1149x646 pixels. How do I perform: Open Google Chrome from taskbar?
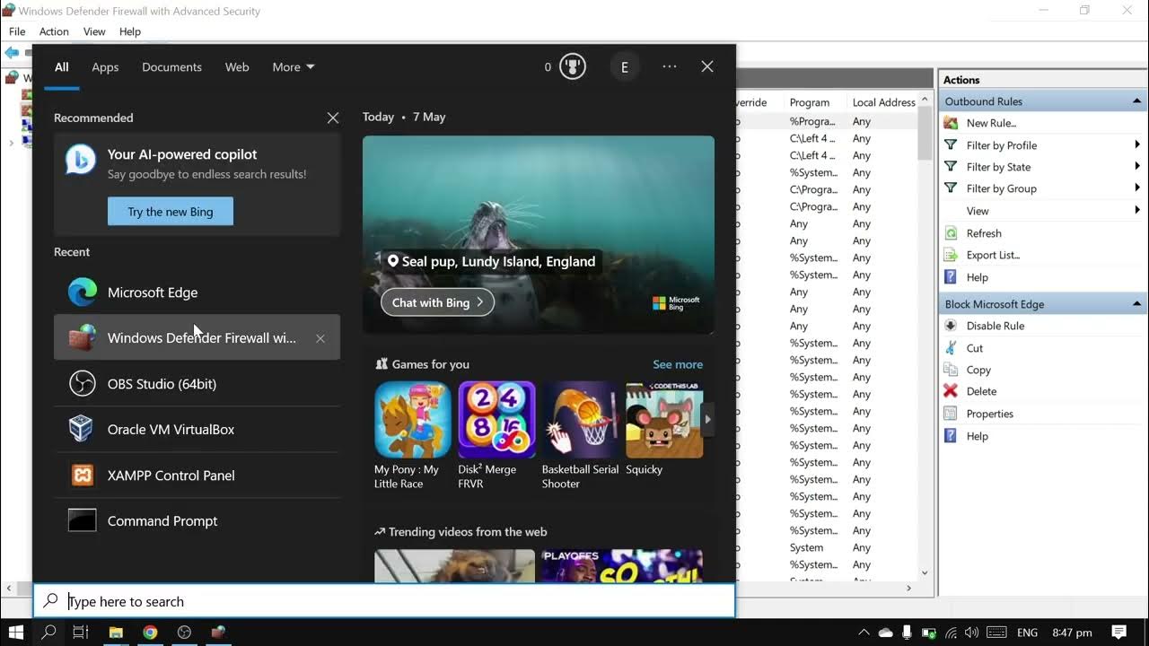pyautogui.click(x=150, y=633)
